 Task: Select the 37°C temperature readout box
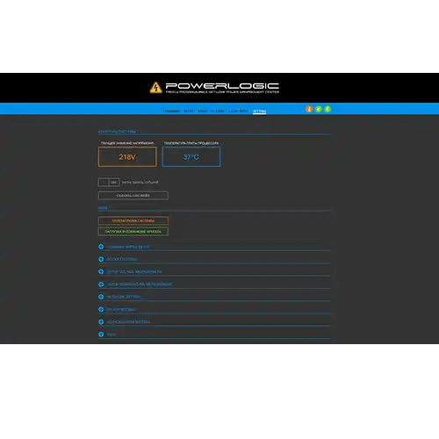pyautogui.click(x=191, y=157)
